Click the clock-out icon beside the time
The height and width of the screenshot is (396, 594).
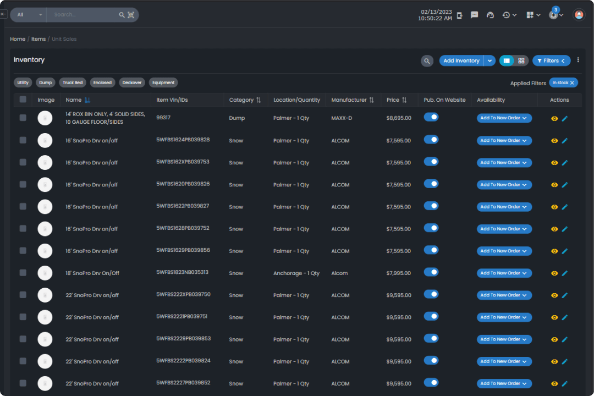click(459, 15)
